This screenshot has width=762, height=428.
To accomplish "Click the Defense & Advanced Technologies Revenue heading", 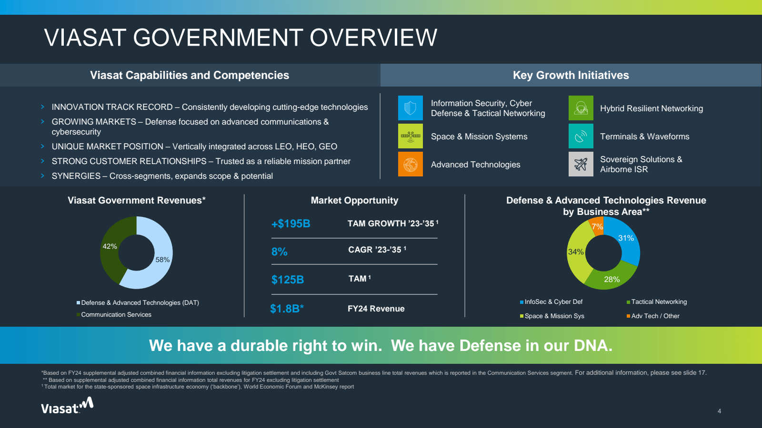I will (606, 206).
